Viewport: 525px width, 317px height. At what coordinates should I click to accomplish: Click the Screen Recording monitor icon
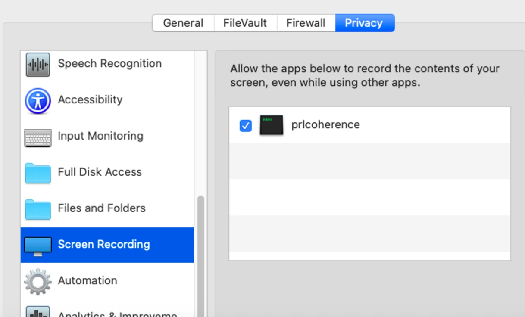click(38, 246)
